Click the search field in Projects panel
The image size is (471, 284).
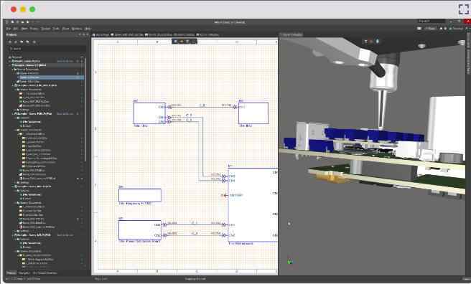point(47,48)
